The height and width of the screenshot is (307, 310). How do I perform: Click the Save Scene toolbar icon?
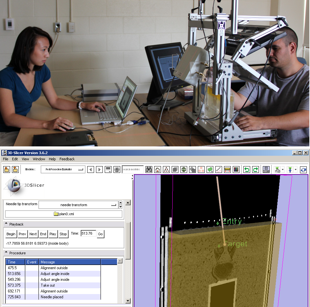(15, 169)
